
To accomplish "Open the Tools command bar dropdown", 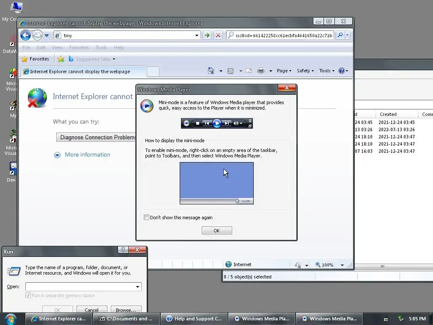I will coord(327,71).
